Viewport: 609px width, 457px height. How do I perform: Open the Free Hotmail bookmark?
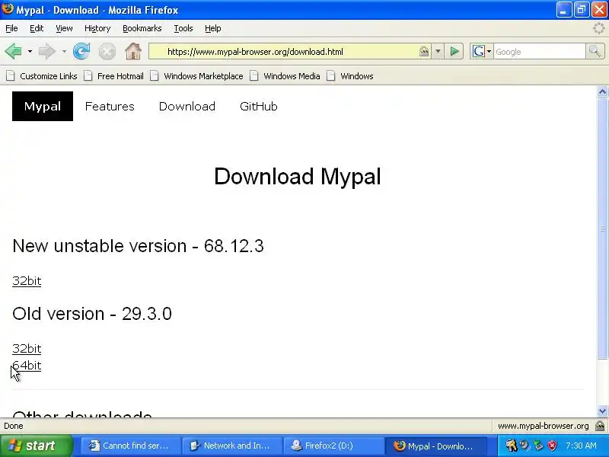113,76
